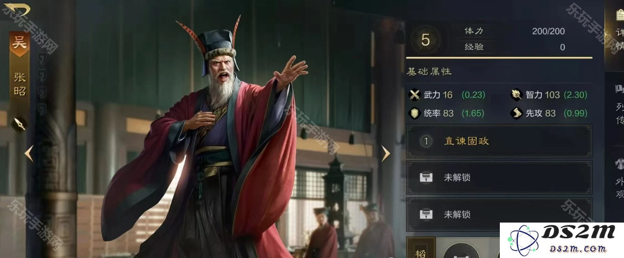The width and height of the screenshot is (624, 258).
Task: Tap the top rank slot beside 张昭
Action: (x=41, y=58)
